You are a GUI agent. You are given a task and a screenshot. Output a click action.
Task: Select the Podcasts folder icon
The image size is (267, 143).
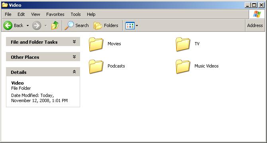[x=96, y=66]
